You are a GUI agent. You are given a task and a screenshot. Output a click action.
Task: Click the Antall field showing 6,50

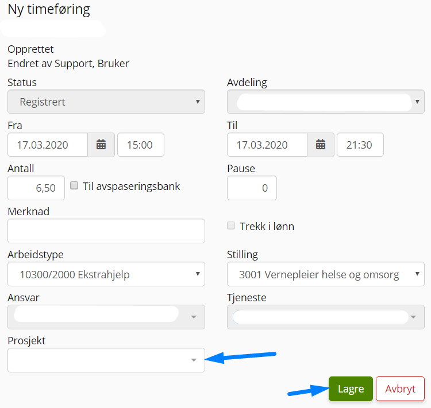click(x=36, y=188)
